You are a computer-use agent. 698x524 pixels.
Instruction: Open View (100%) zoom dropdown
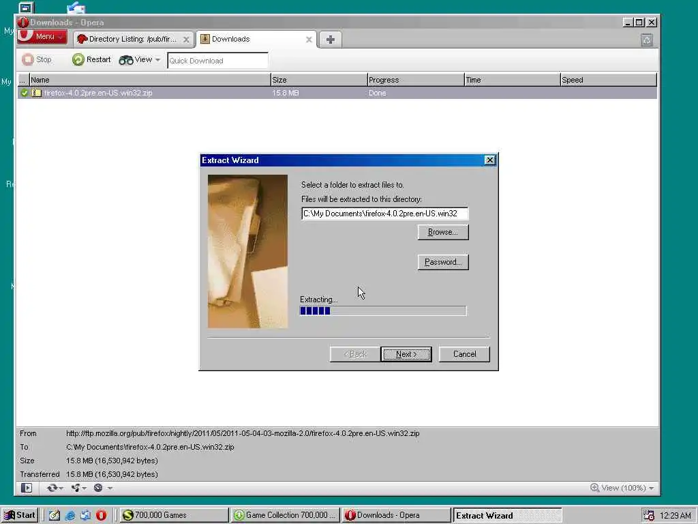628,488
